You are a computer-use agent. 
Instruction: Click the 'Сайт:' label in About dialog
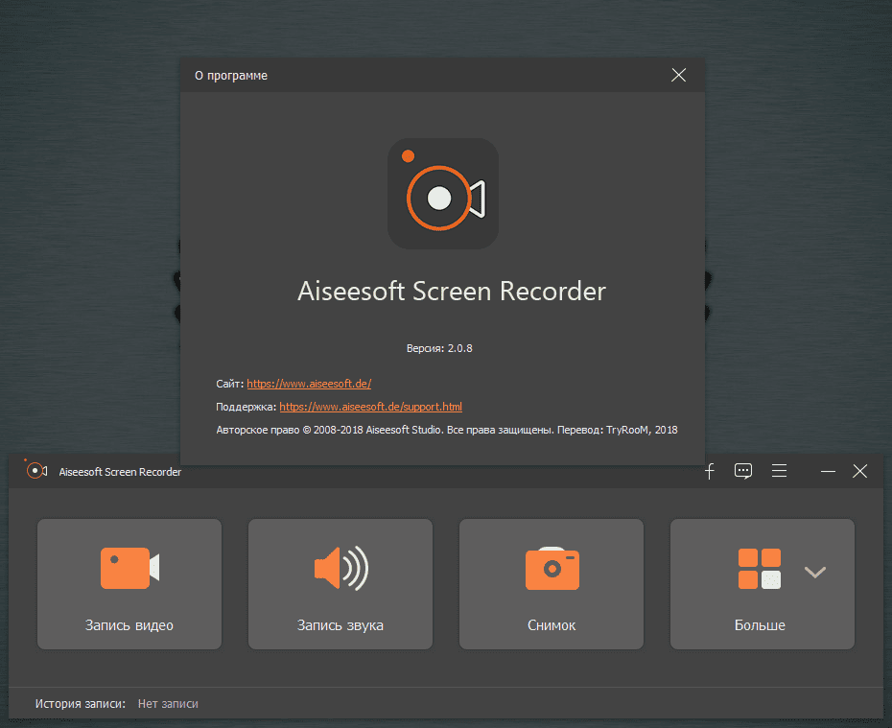pyautogui.click(x=230, y=384)
